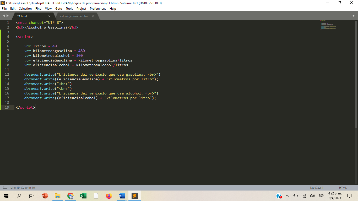Open Word from the taskbar
The width and height of the screenshot is (358, 201).
click(122, 196)
